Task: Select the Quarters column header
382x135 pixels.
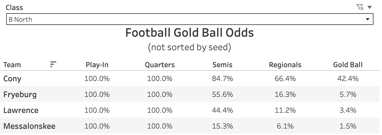Action: point(160,65)
